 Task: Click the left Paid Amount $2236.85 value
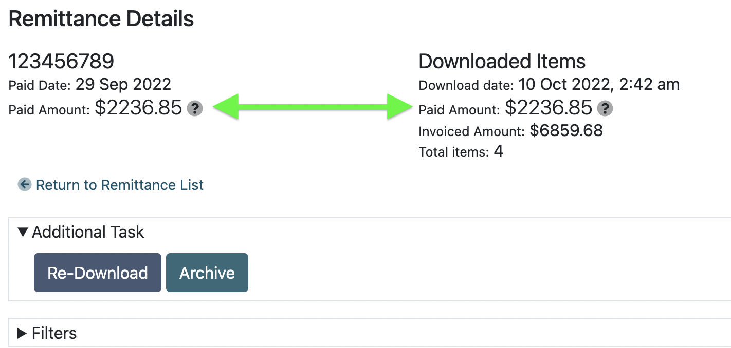pos(139,108)
